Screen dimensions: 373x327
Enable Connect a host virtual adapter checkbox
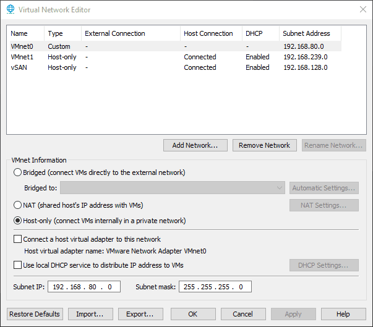[x=17, y=239]
